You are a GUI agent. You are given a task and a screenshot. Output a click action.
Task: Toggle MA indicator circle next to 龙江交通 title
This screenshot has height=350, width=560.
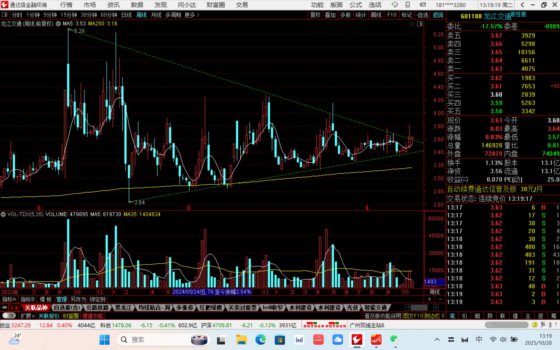58,24
